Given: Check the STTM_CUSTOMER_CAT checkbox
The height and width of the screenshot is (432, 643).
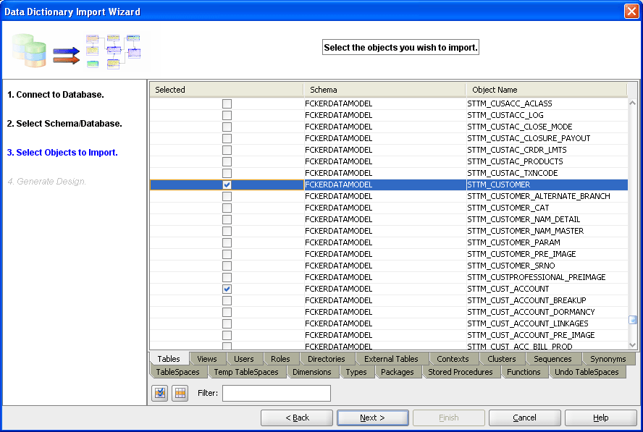Looking at the screenshot, I should tap(227, 208).
